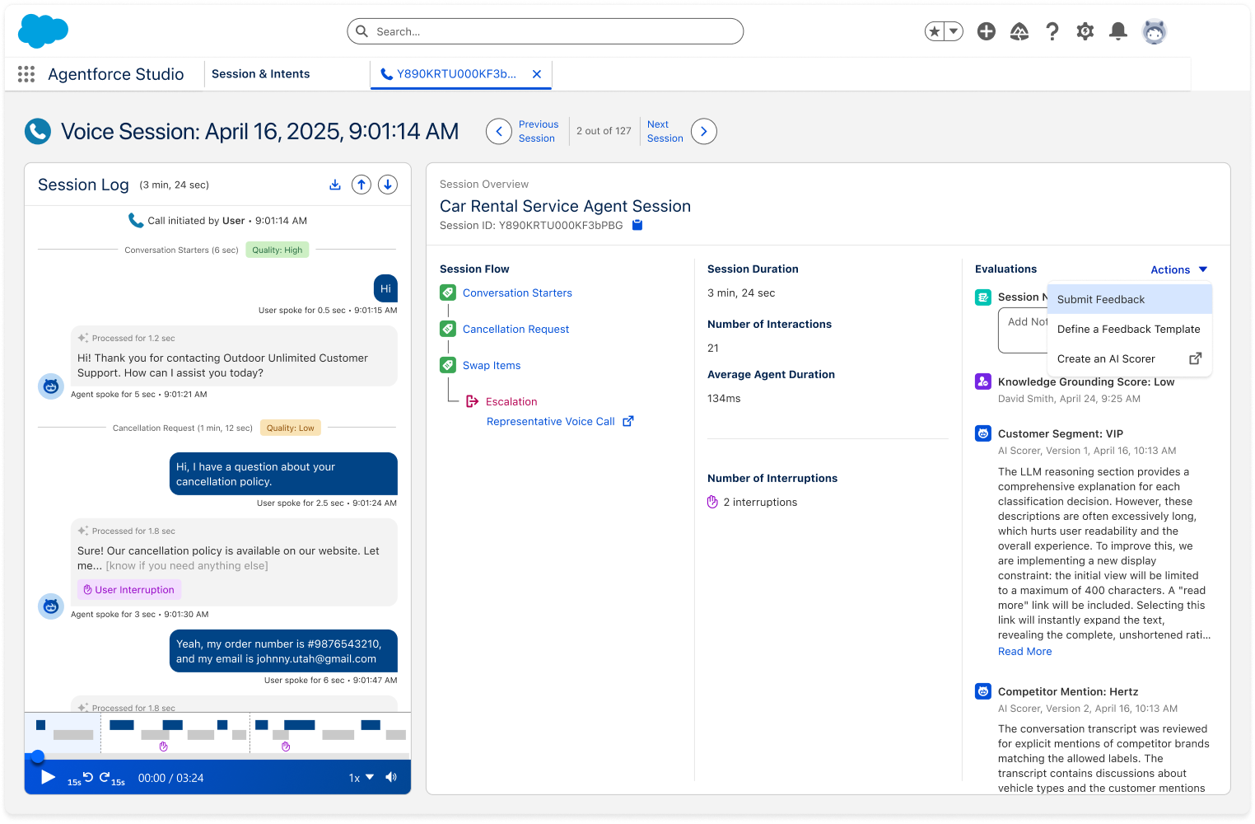This screenshot has height=824, width=1255.
Task: Open the app launcher grid icon
Action: pos(26,74)
